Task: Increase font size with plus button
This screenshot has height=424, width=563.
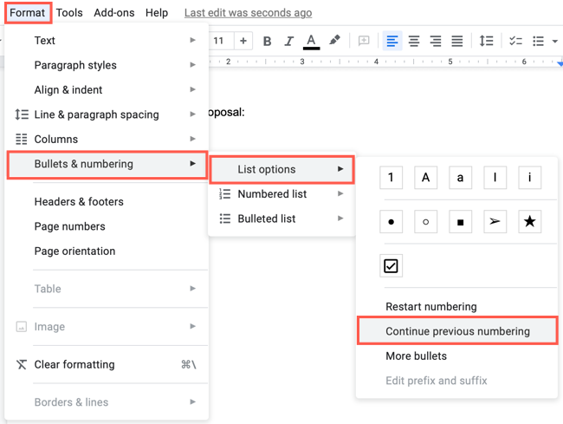Action: click(x=243, y=41)
